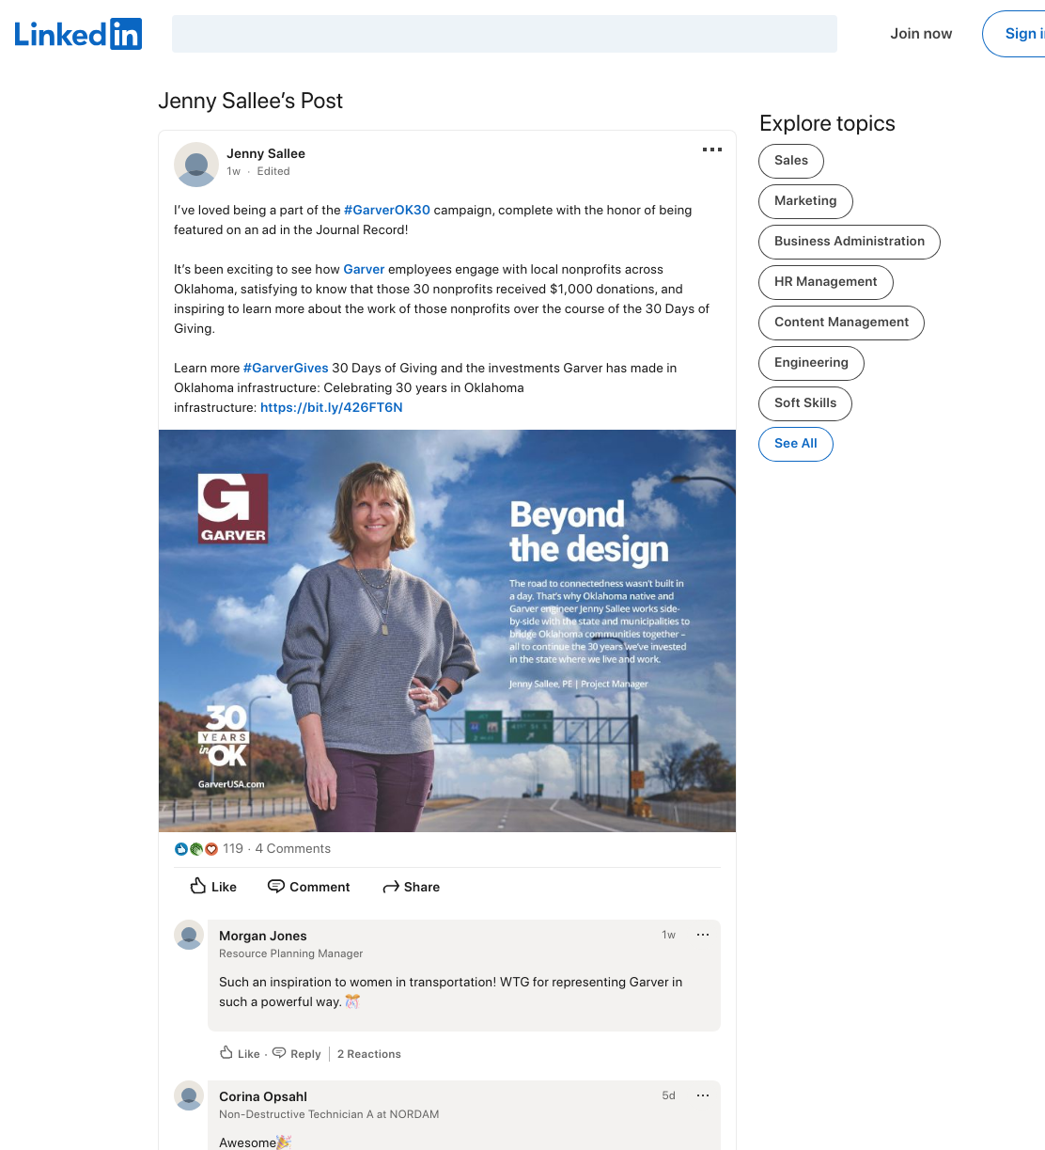Click See All topics
Viewport: 1045px width, 1150px height.
click(796, 444)
